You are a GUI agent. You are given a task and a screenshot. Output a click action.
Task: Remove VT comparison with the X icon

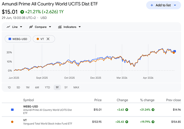48,39
